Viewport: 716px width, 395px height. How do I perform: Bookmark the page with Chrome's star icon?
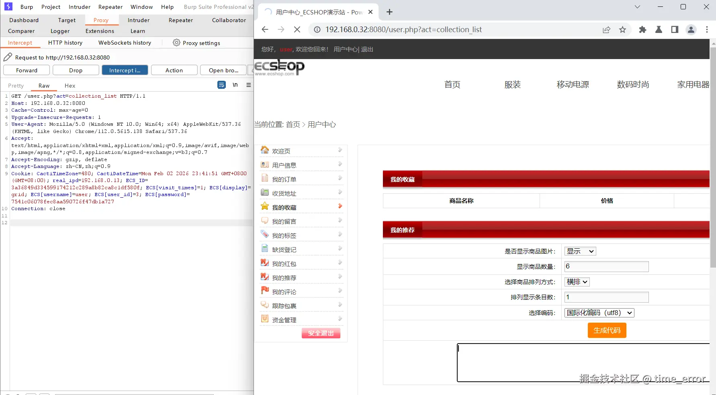pos(622,29)
